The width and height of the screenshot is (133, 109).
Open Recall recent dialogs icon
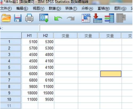(44, 18)
